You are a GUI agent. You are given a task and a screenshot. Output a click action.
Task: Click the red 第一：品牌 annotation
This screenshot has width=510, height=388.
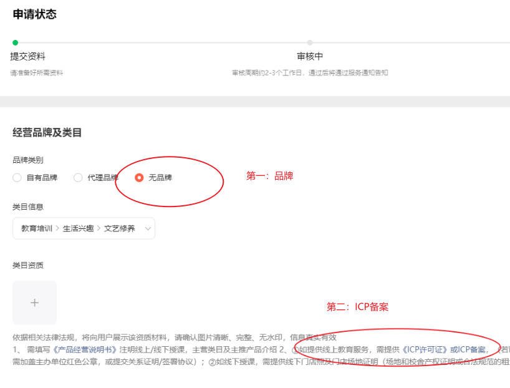coord(269,177)
